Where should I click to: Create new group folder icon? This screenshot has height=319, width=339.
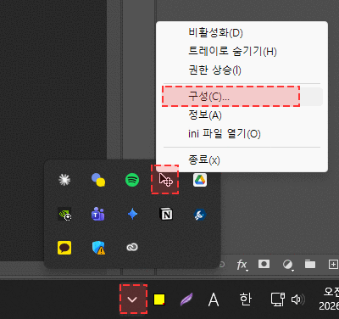(310, 264)
